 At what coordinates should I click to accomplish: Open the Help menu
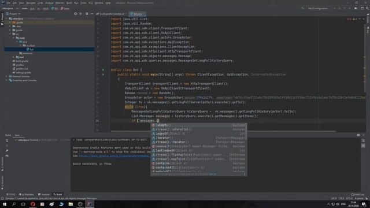[108, 3]
